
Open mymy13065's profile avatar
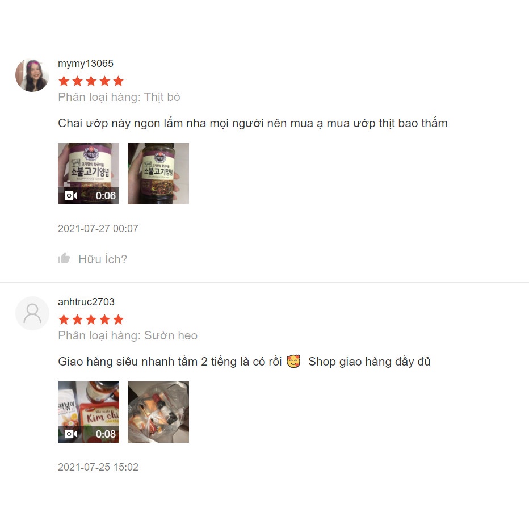(x=32, y=75)
